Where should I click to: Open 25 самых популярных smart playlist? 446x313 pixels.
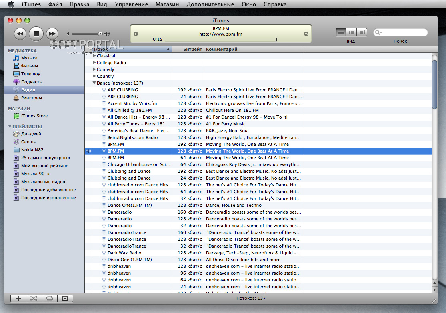click(46, 157)
